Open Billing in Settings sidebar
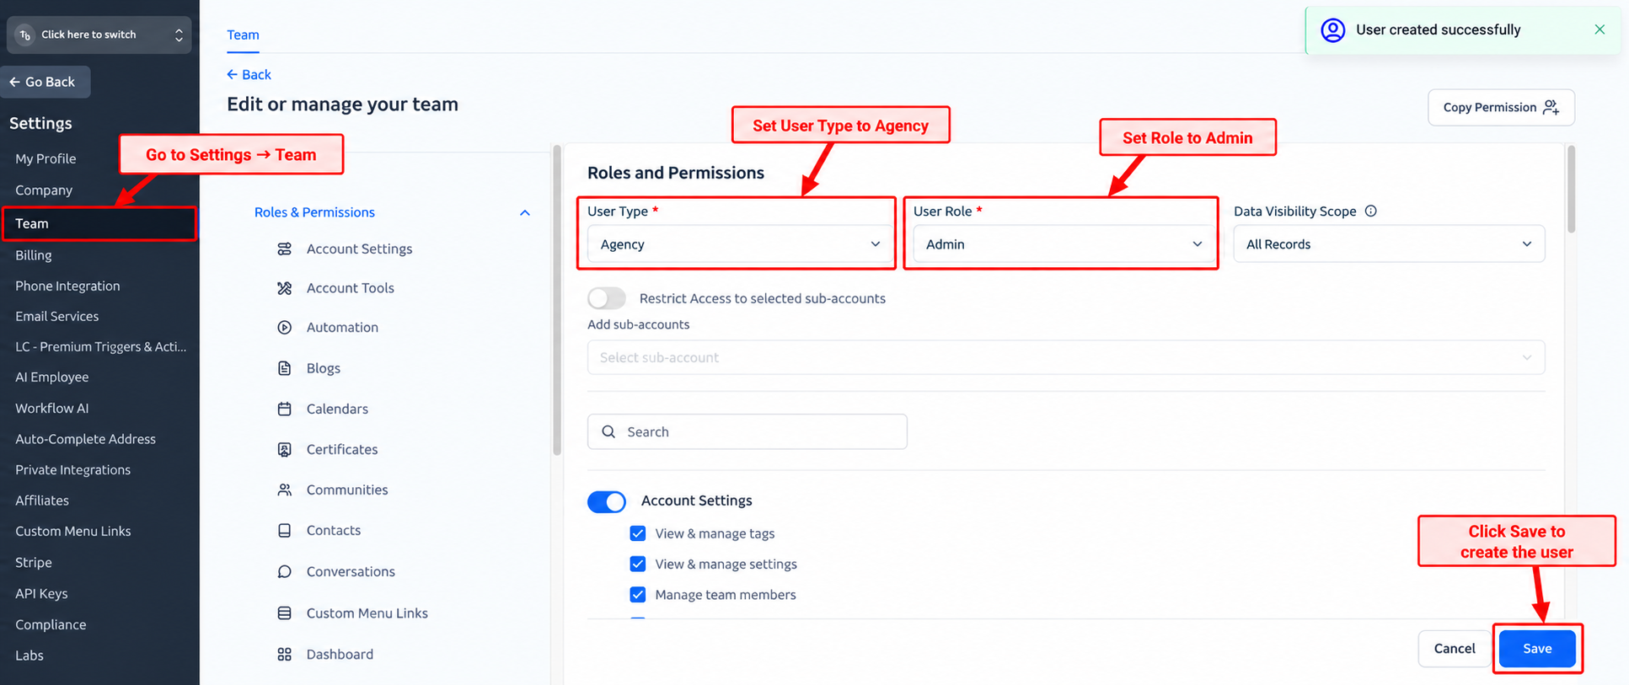This screenshot has width=1629, height=685. [x=34, y=255]
